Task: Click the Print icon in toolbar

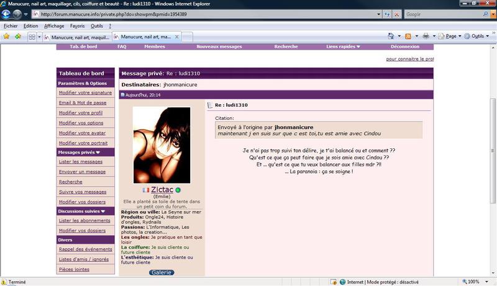Action: point(426,37)
